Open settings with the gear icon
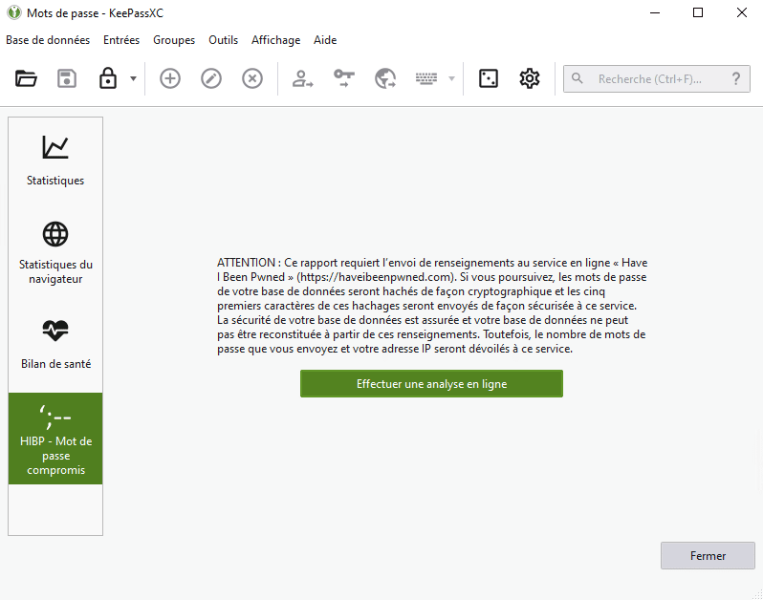 click(x=530, y=78)
